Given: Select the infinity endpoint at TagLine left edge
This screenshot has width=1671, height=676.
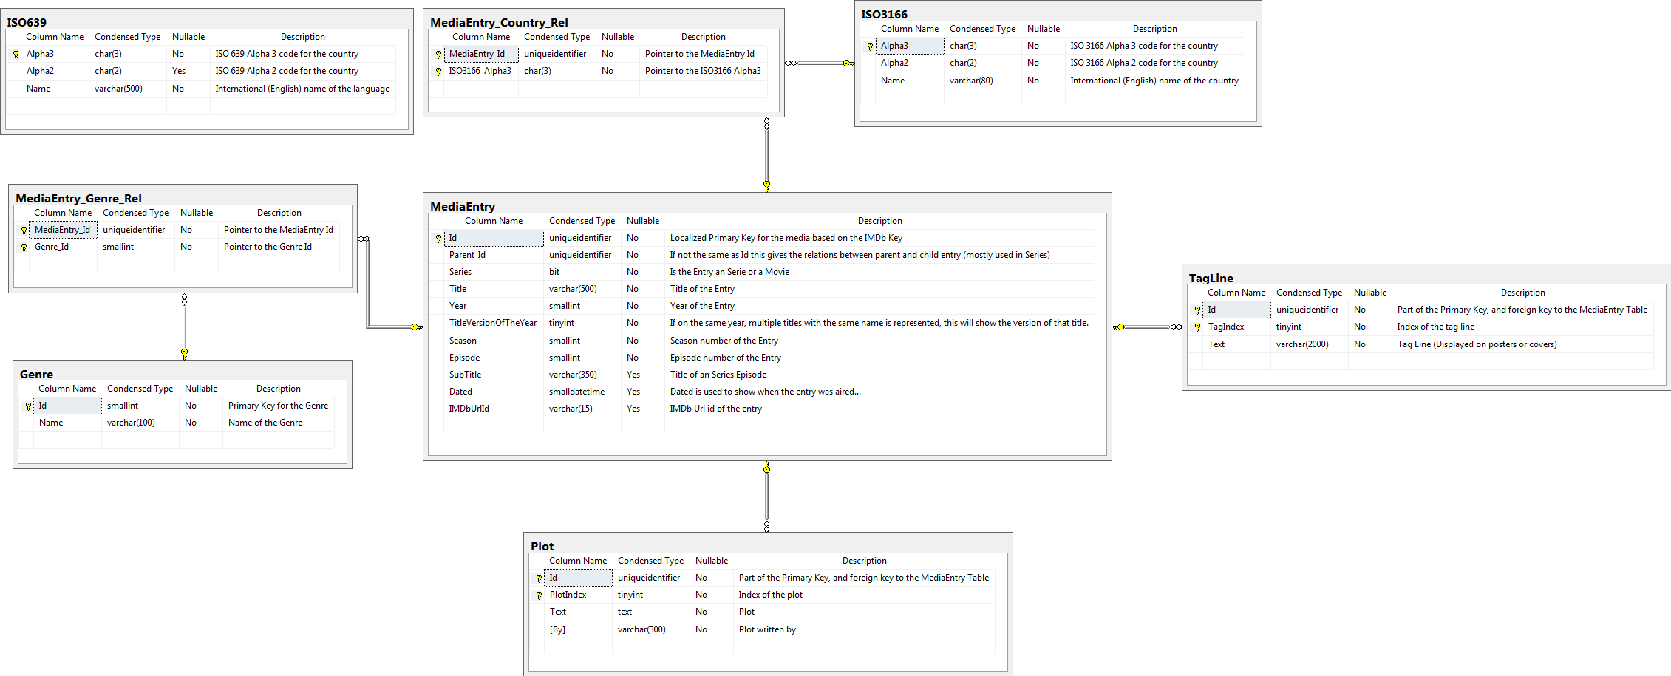Looking at the screenshot, I should pyautogui.click(x=1176, y=327).
